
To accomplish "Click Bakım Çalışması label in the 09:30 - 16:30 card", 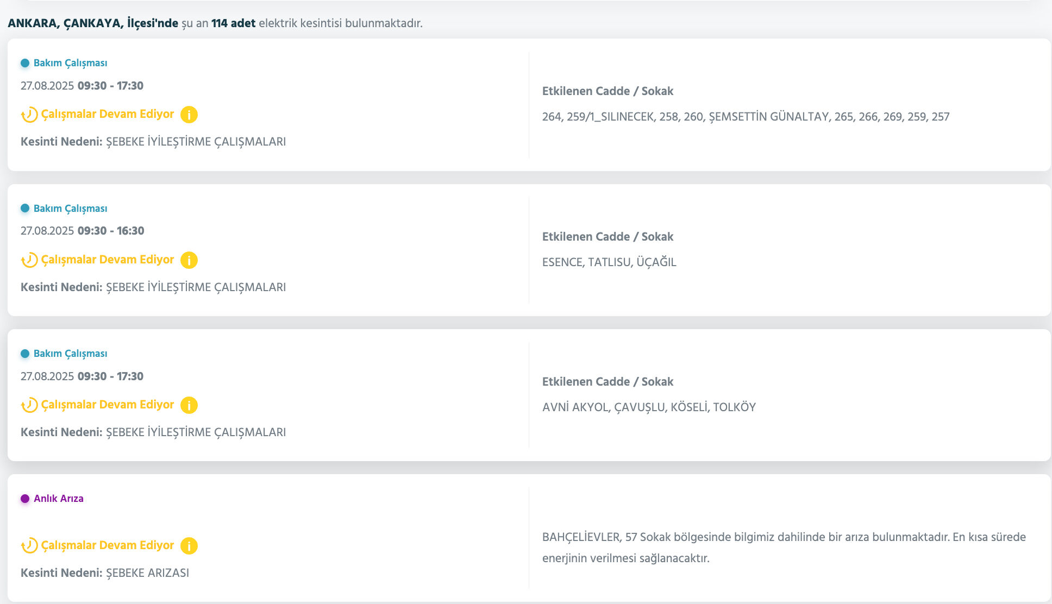I will pyautogui.click(x=70, y=209).
